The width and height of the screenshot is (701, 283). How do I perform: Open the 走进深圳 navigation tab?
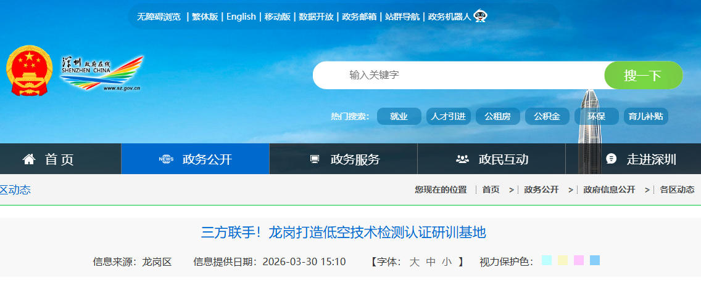click(x=633, y=159)
